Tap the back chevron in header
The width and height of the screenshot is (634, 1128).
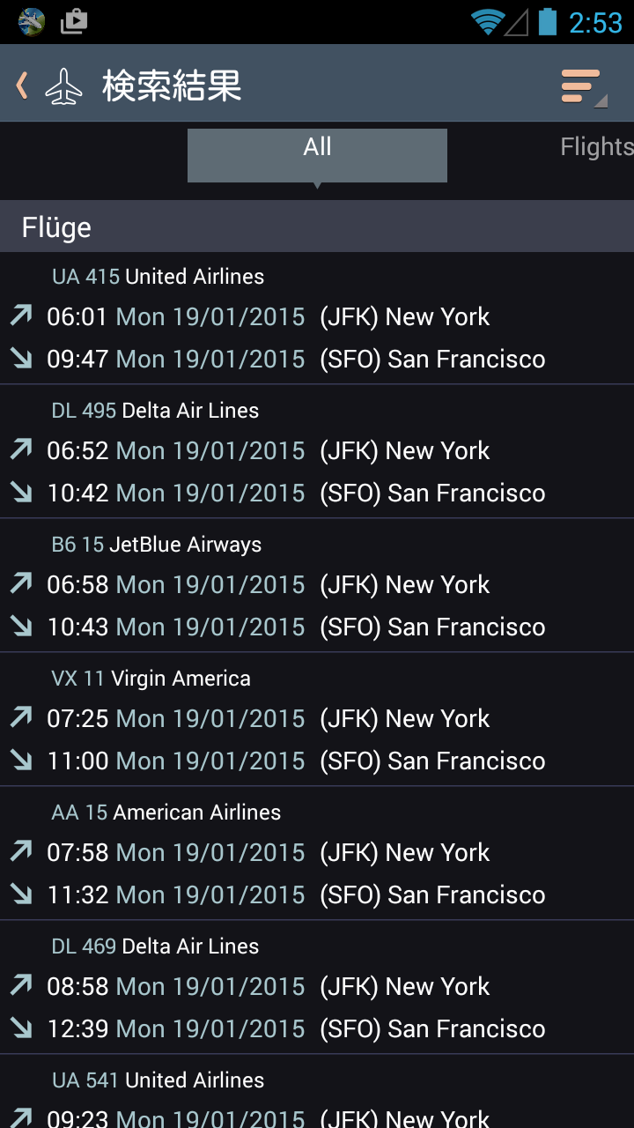[22, 85]
